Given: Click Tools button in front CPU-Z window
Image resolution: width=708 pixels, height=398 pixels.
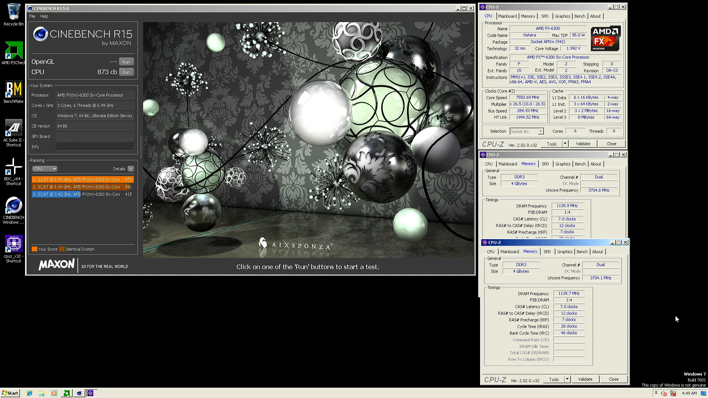Looking at the screenshot, I should point(554,380).
